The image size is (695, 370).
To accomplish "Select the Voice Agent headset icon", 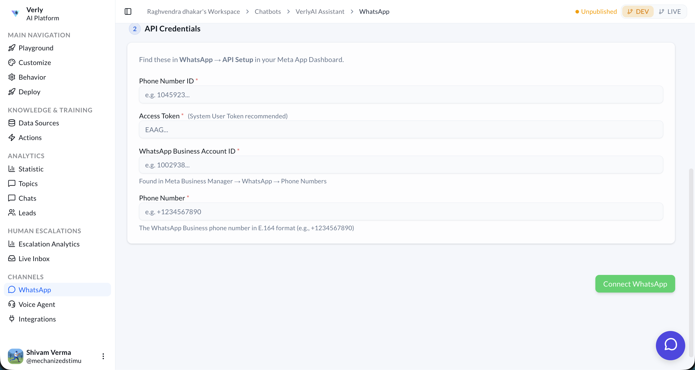I will 12,304.
